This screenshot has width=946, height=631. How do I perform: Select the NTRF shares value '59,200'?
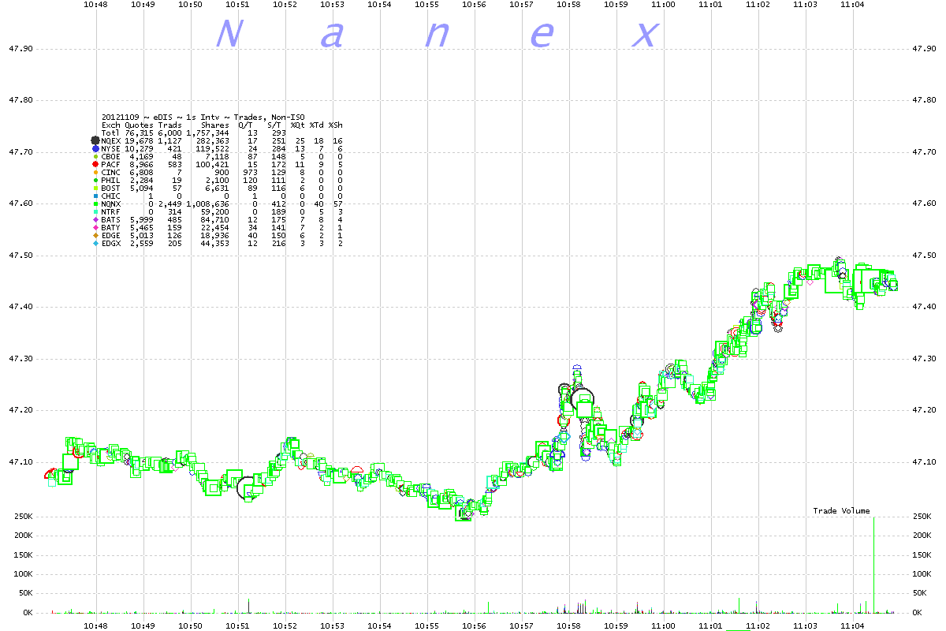coord(215,211)
